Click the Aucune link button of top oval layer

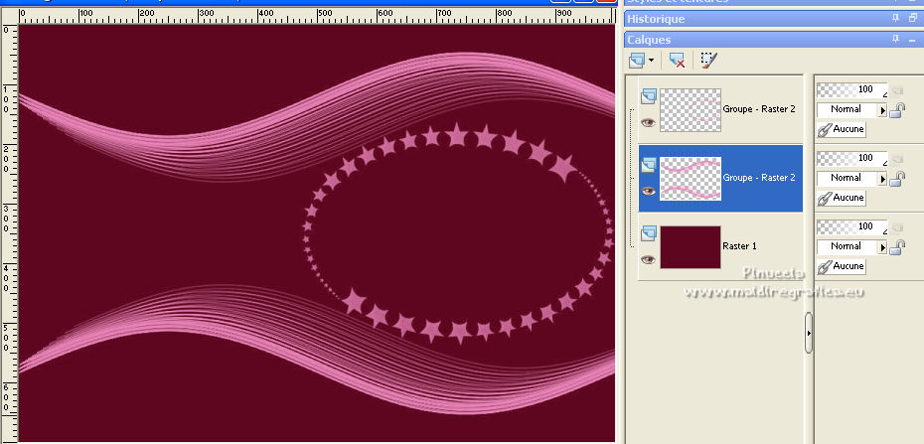click(x=842, y=129)
